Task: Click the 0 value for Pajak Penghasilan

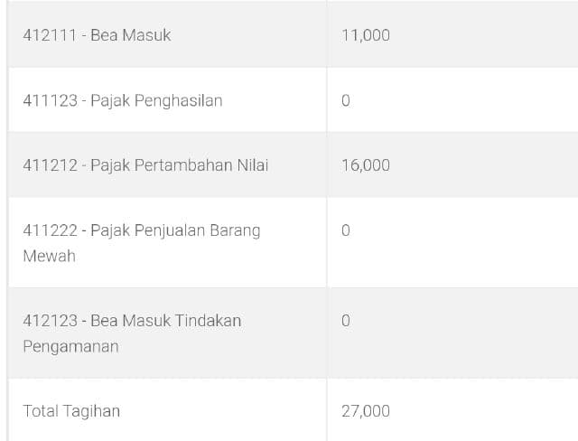Action: [x=346, y=100]
